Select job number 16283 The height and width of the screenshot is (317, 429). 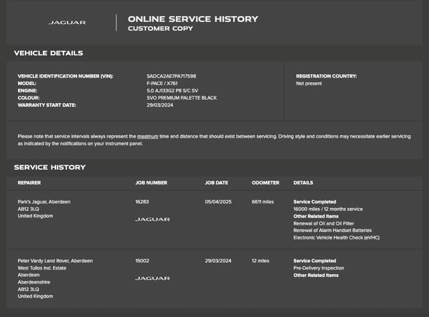coord(142,202)
